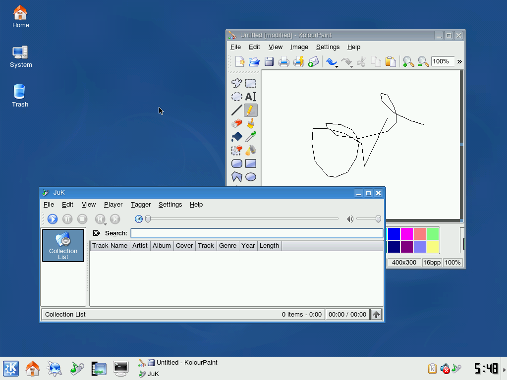Screen dimensions: 507x380
Task: Pick the Color Picker eyedropper tool
Action: (251, 137)
